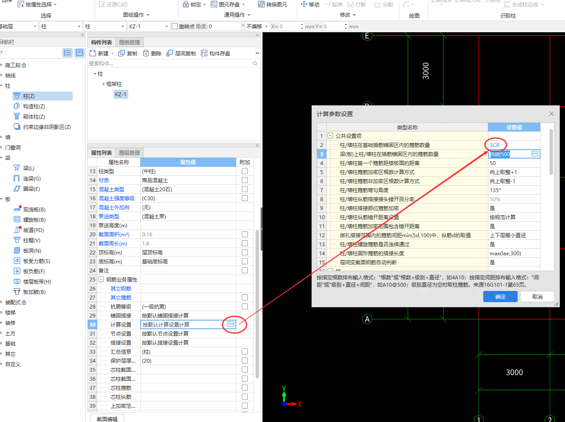Click 取消 button in dialog

(537, 297)
